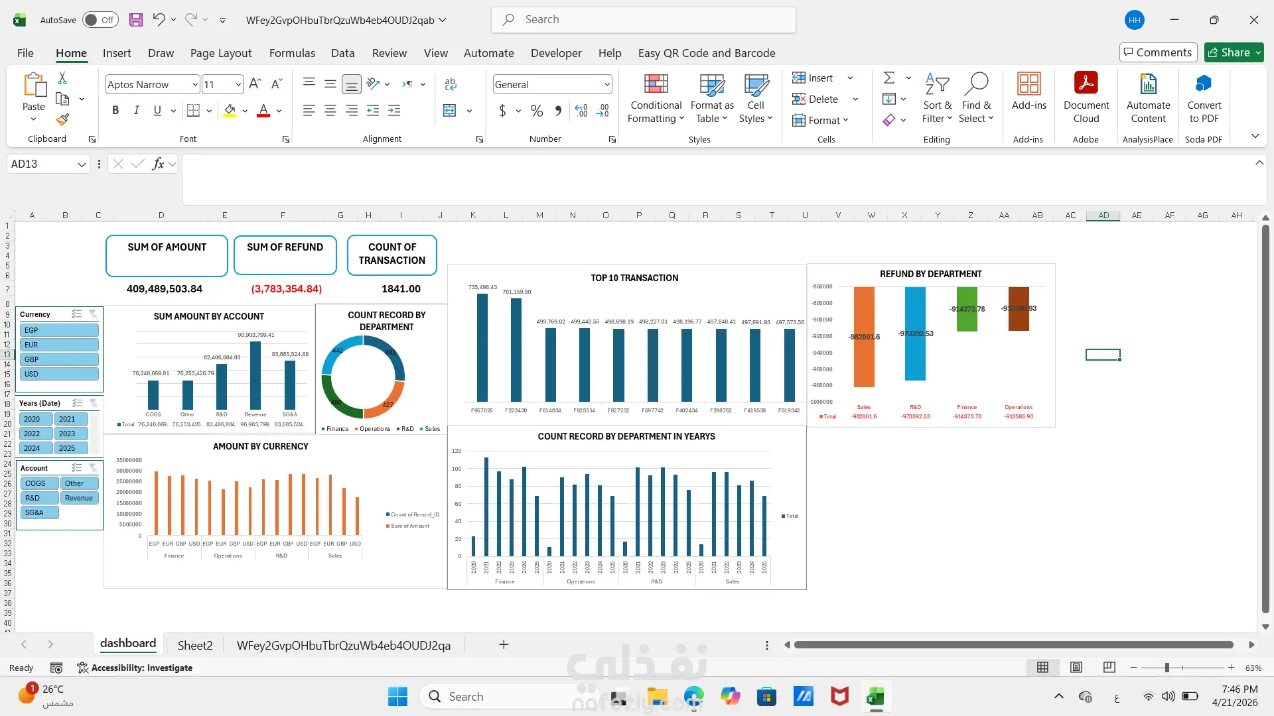The width and height of the screenshot is (1274, 716).
Task: Expand the formula bar
Action: coord(1259,163)
